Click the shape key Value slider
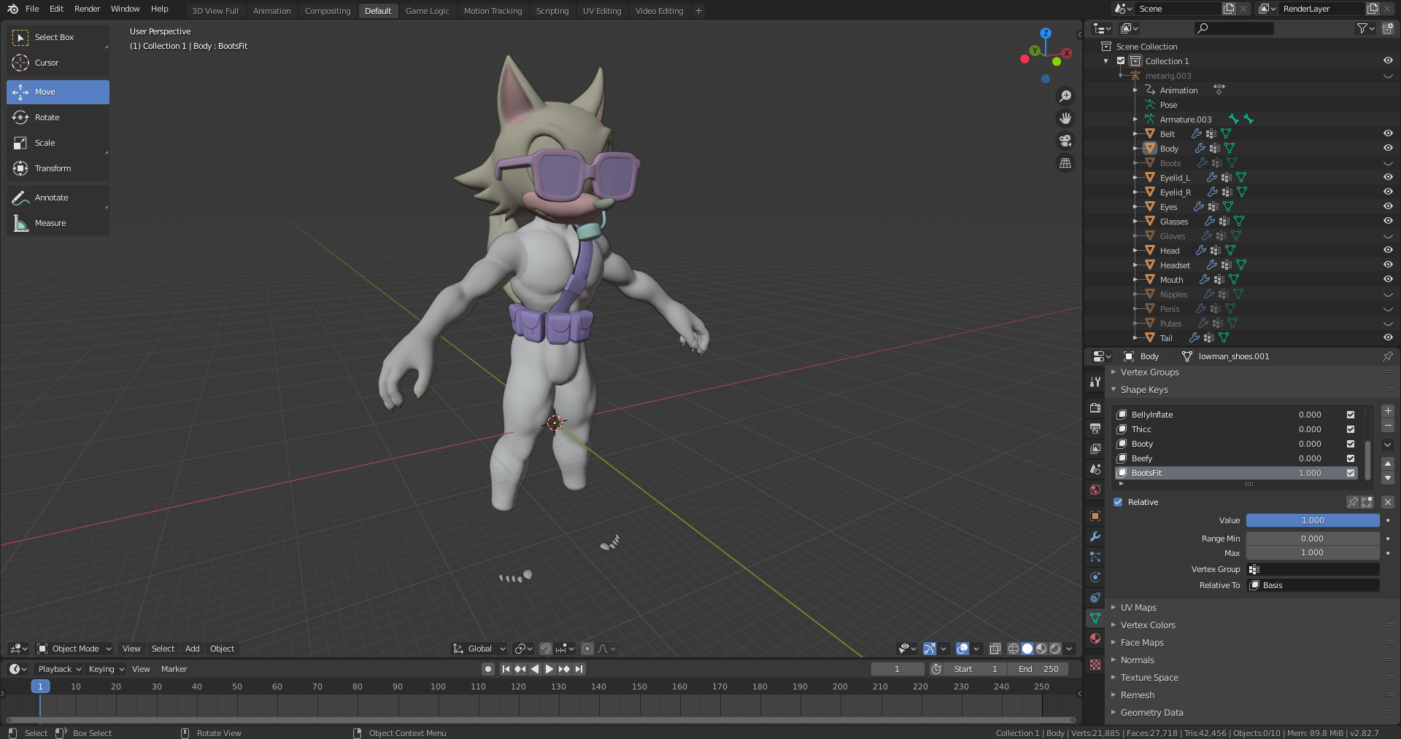Screen dimensions: 1401x739 point(1312,520)
